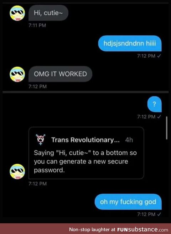Image resolution: width=171 pixels, height=234 pixels.
Task: Click the 7:12 PM timestamp under tweet card
Action: tap(37, 184)
